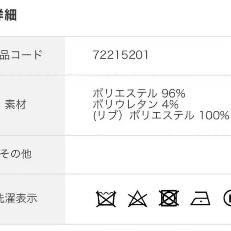Click the 詳細 section heading
231x231 pixels.
[8, 15]
